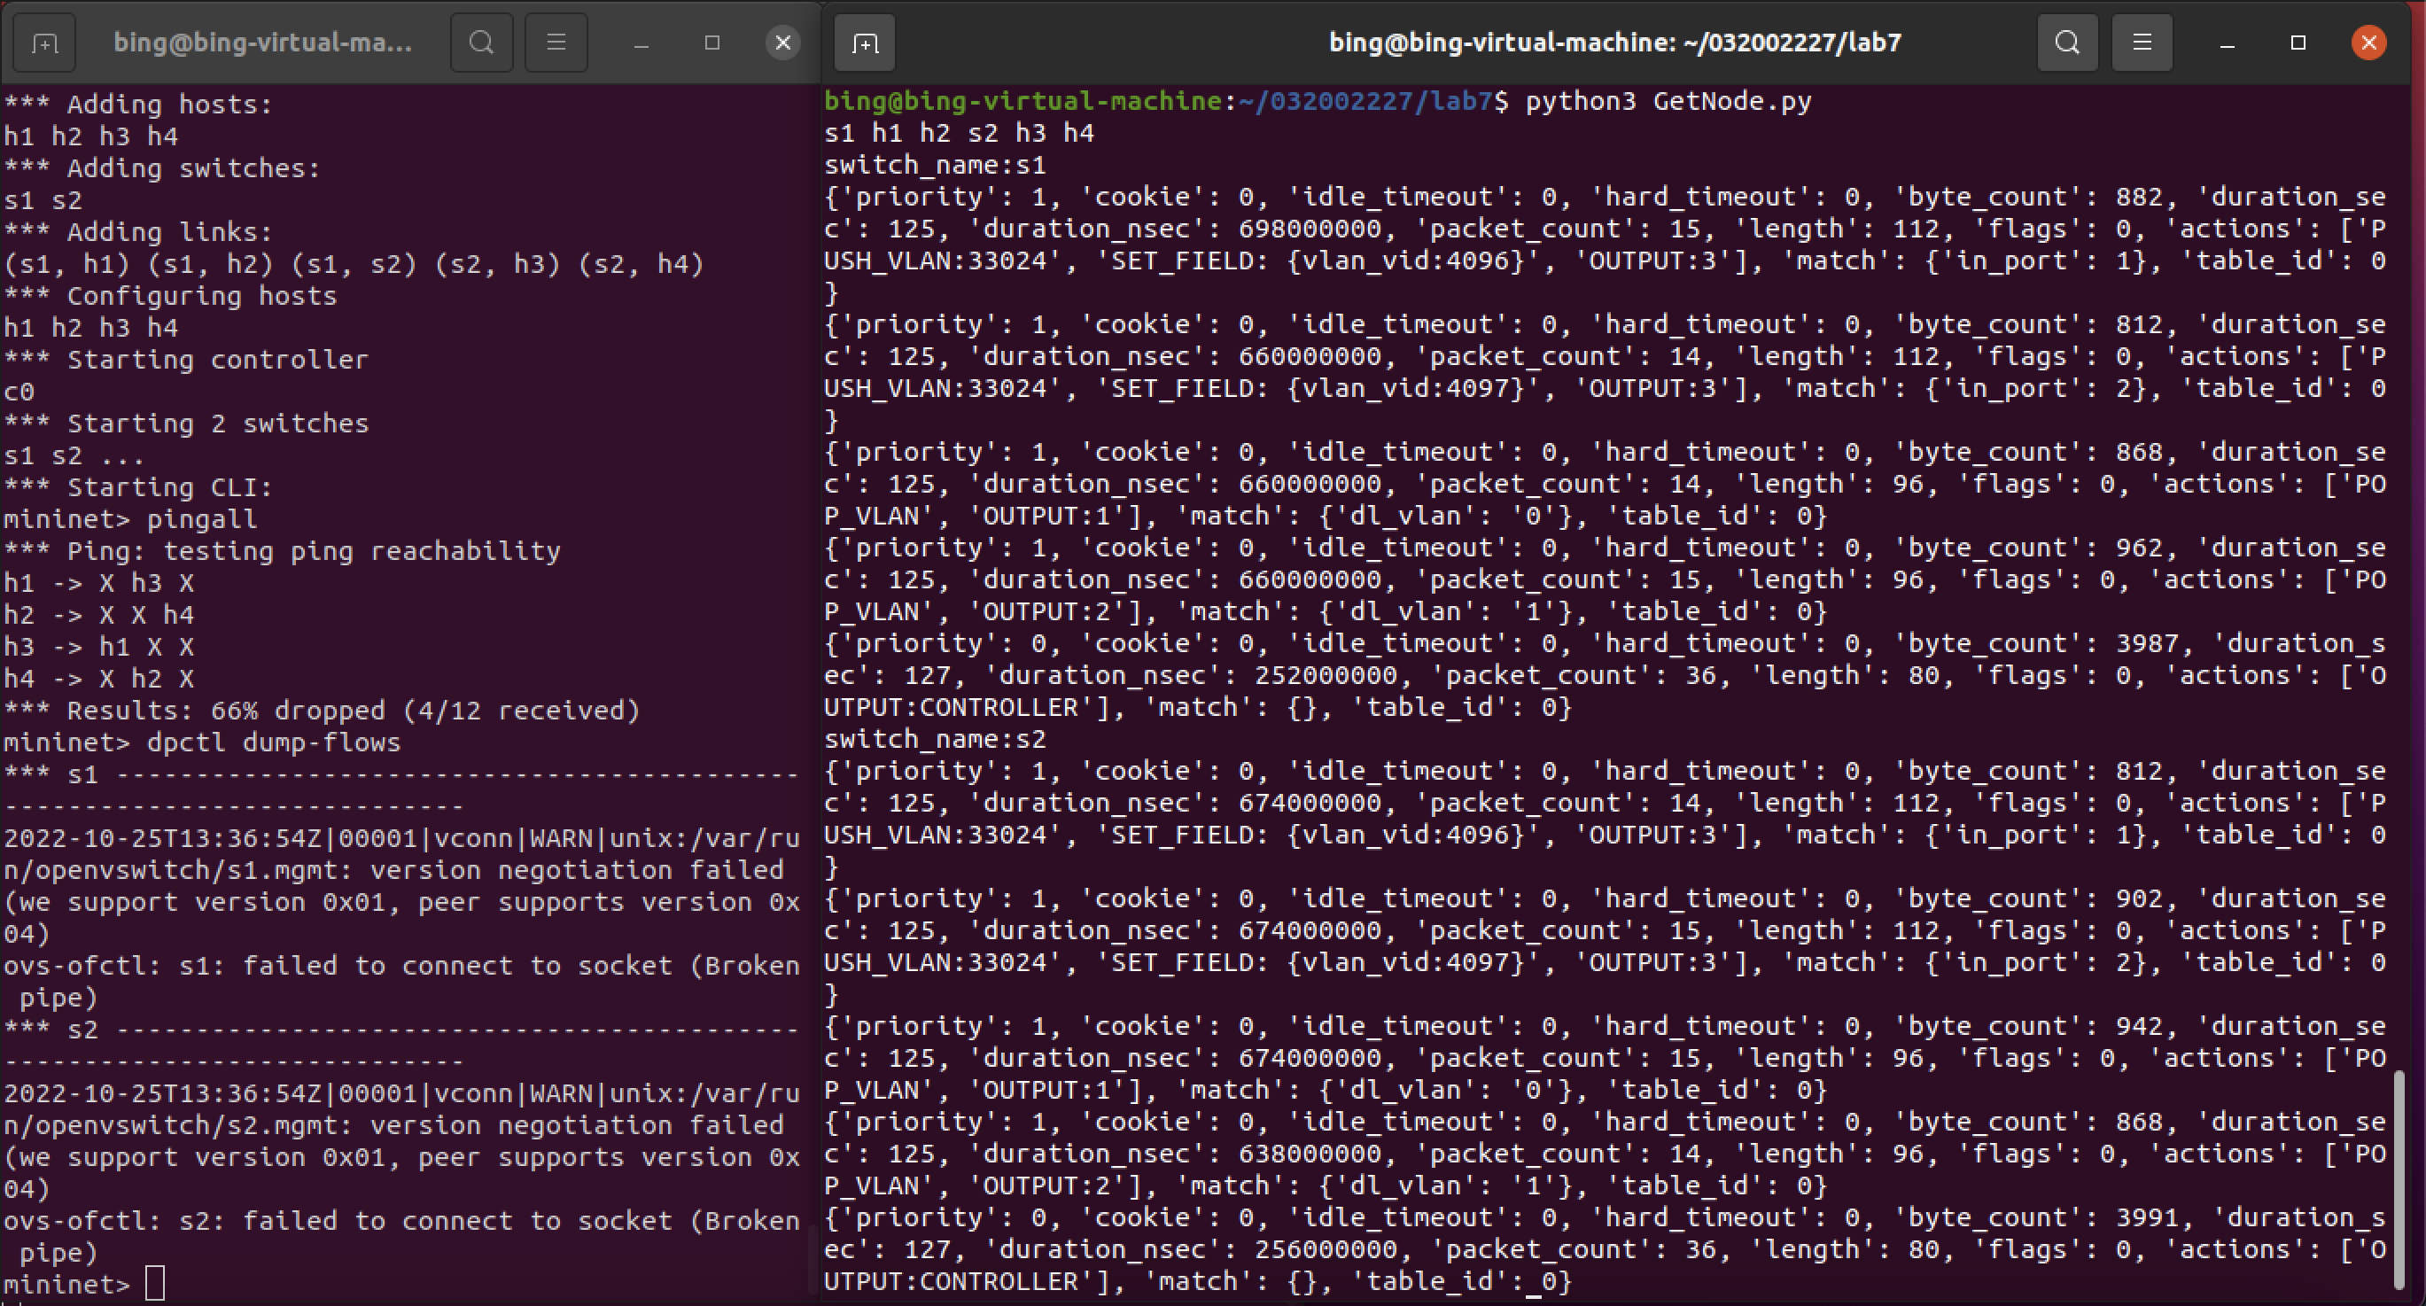Maximize the left mininet terminal window
Viewport: 2426px width, 1306px height.
712,43
